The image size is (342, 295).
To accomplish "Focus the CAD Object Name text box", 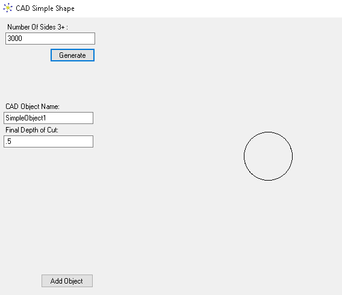I will pyautogui.click(x=48, y=118).
